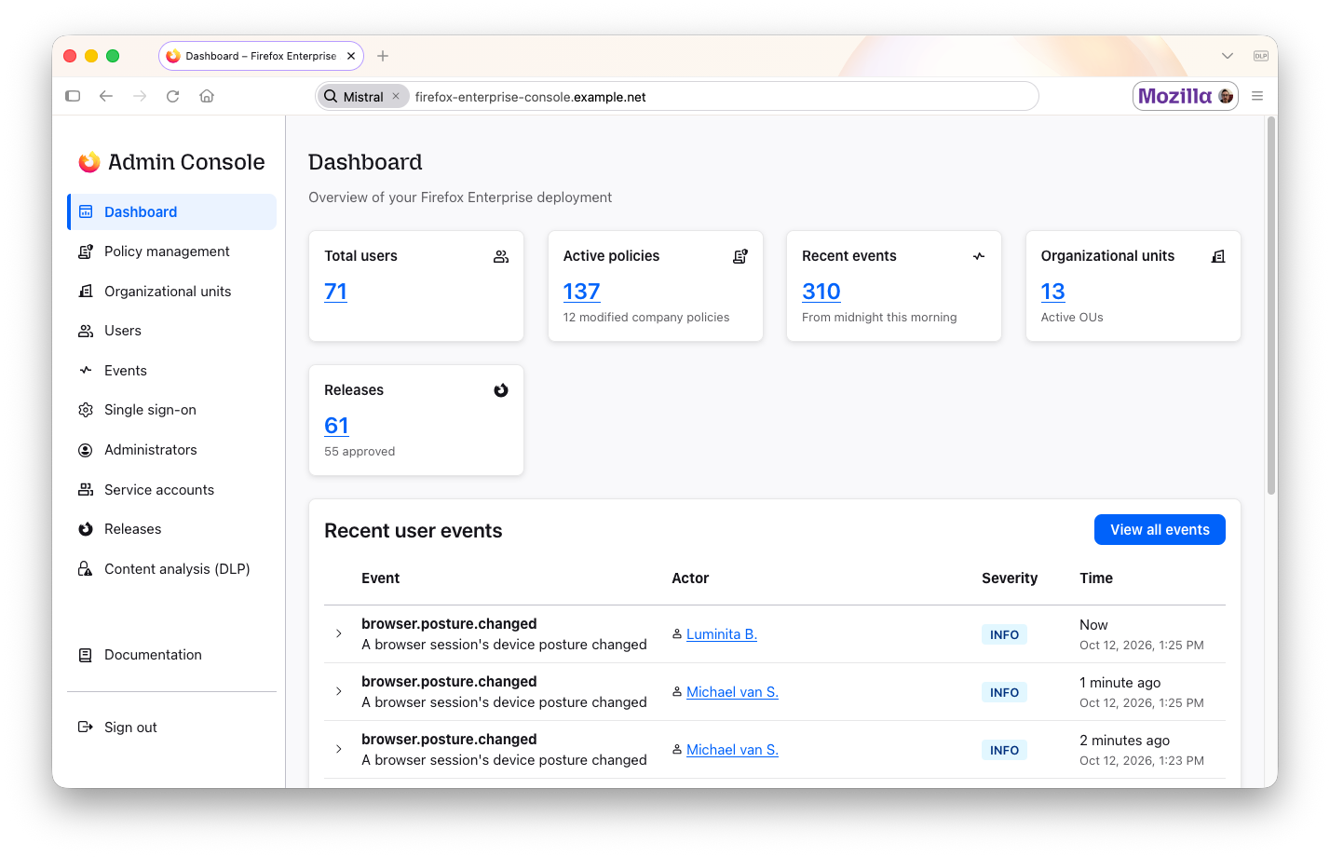Click the page vertical scrollbar

(x=1271, y=306)
